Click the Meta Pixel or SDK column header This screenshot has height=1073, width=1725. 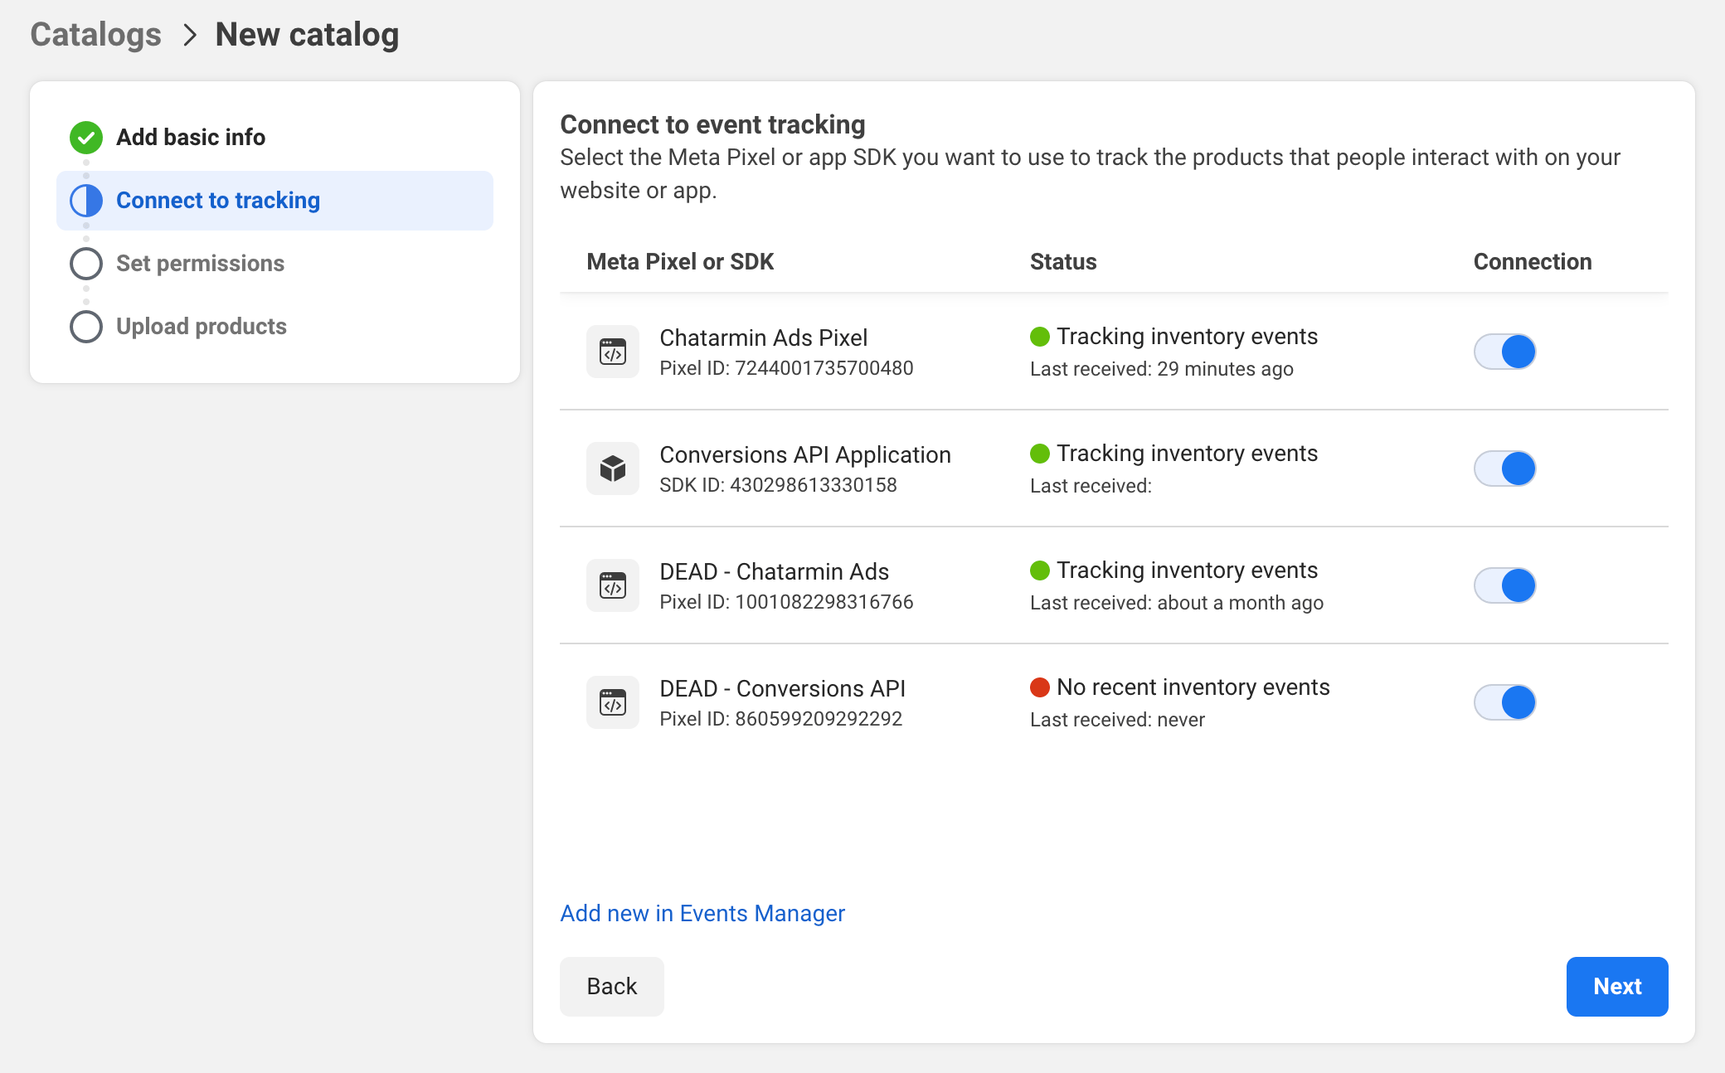click(x=680, y=262)
